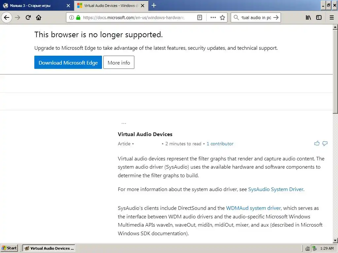Click the vertical scrollbar thumb

[335, 71]
